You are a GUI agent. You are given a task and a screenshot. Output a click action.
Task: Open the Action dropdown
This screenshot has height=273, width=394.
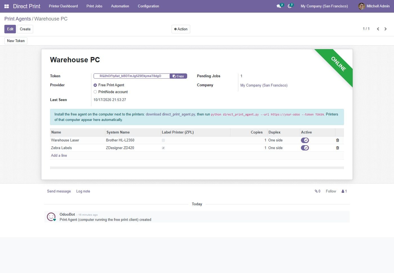click(181, 29)
